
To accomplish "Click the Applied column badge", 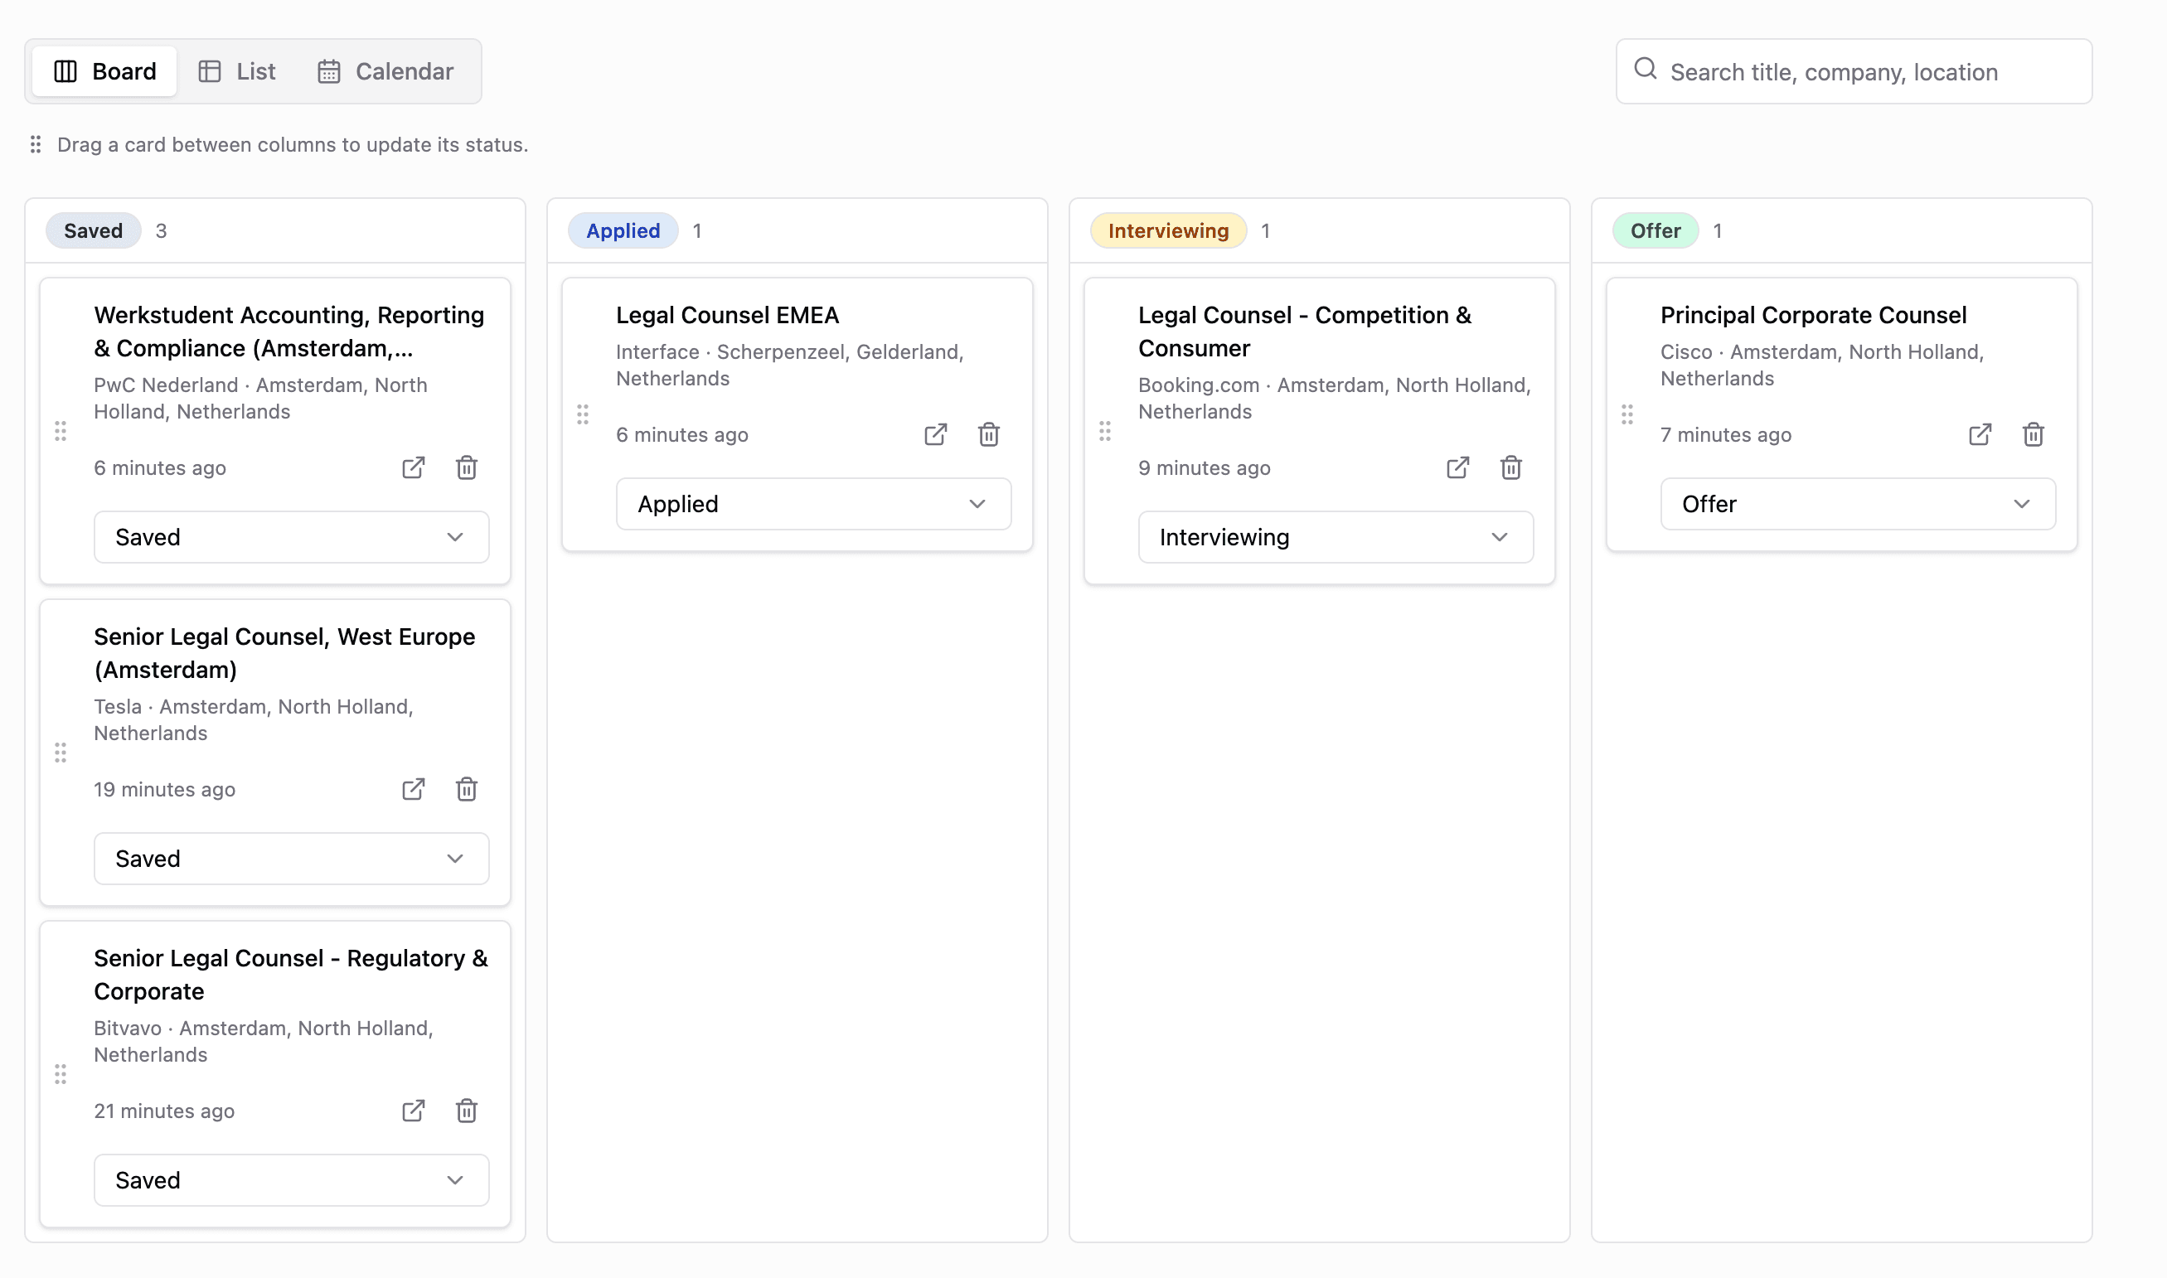I will pyautogui.click(x=623, y=230).
